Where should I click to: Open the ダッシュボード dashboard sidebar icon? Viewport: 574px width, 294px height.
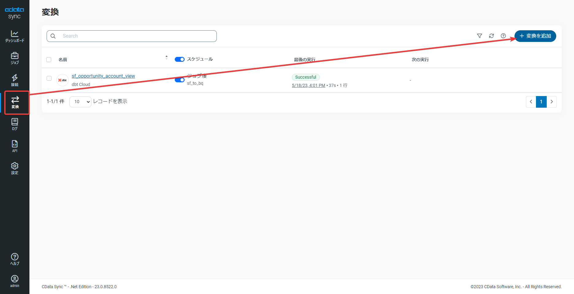coord(15,36)
